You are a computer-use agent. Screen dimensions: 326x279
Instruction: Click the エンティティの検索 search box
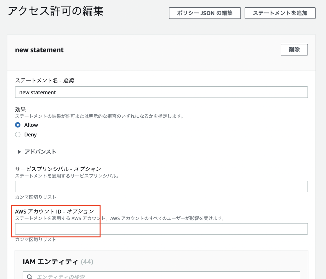pyautogui.click(x=161, y=275)
